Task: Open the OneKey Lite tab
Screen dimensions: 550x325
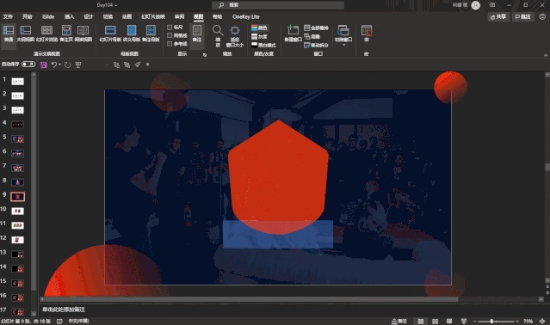Action: coord(246,17)
